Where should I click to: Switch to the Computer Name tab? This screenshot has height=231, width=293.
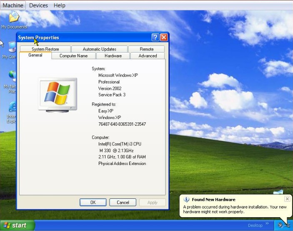(x=73, y=56)
